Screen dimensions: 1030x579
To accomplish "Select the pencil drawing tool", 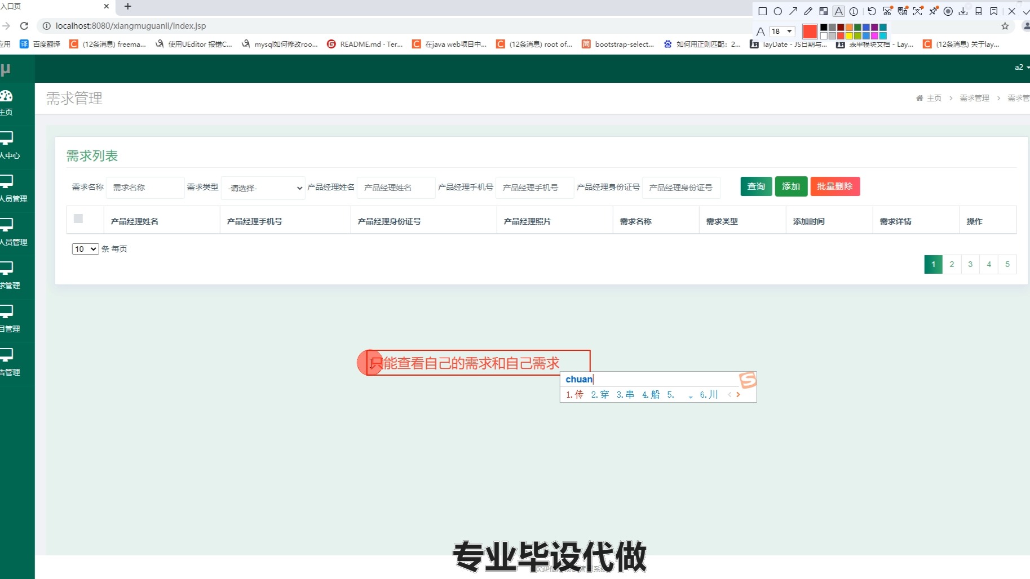I will pyautogui.click(x=808, y=11).
